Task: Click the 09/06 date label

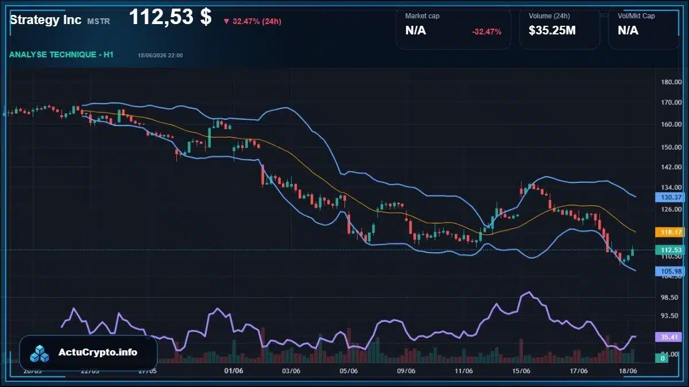Action: click(407, 372)
